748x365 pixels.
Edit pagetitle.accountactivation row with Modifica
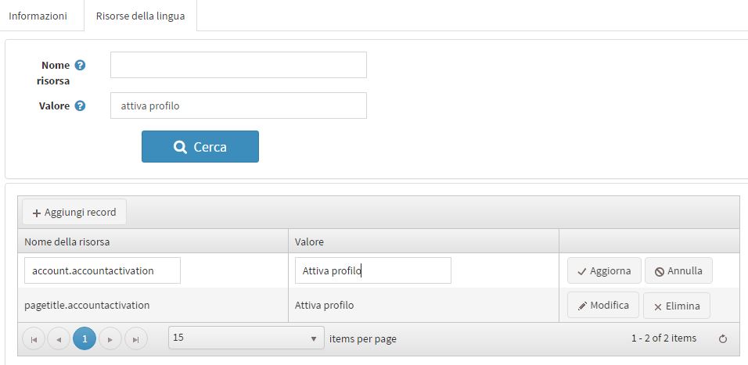(603, 306)
